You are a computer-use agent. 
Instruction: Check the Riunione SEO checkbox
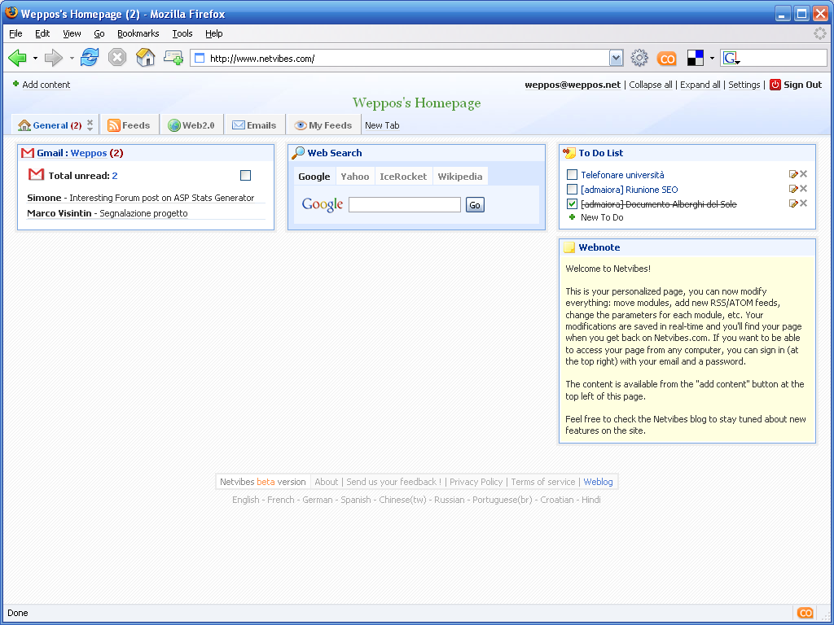(572, 189)
